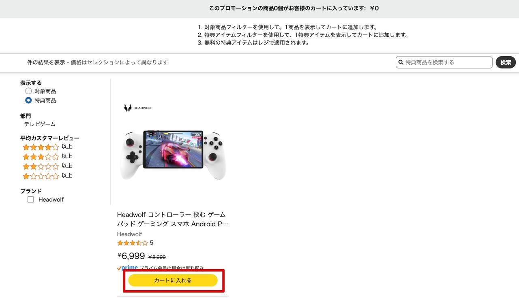Click the 特典商品を検索する search input field
This screenshot has width=519, height=306.
tap(444, 62)
